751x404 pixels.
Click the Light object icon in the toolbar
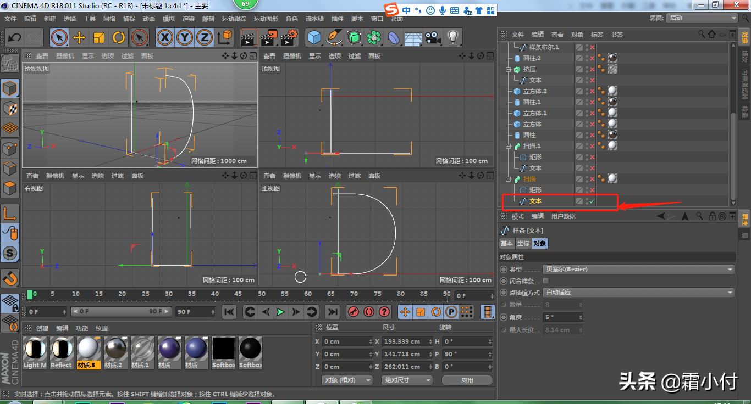[x=453, y=37]
